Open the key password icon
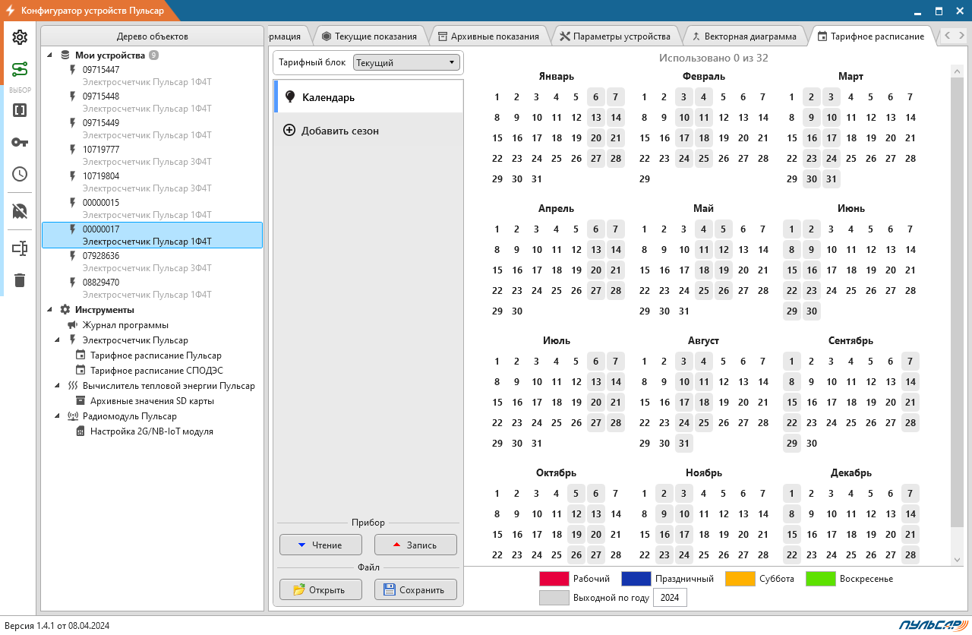972x635 pixels. click(20, 142)
